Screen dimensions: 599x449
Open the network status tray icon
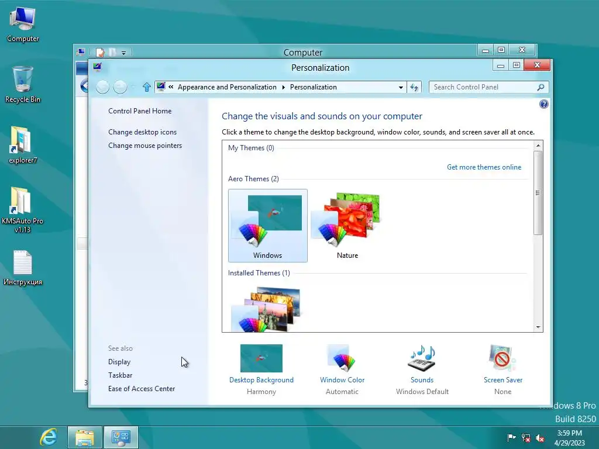click(526, 438)
